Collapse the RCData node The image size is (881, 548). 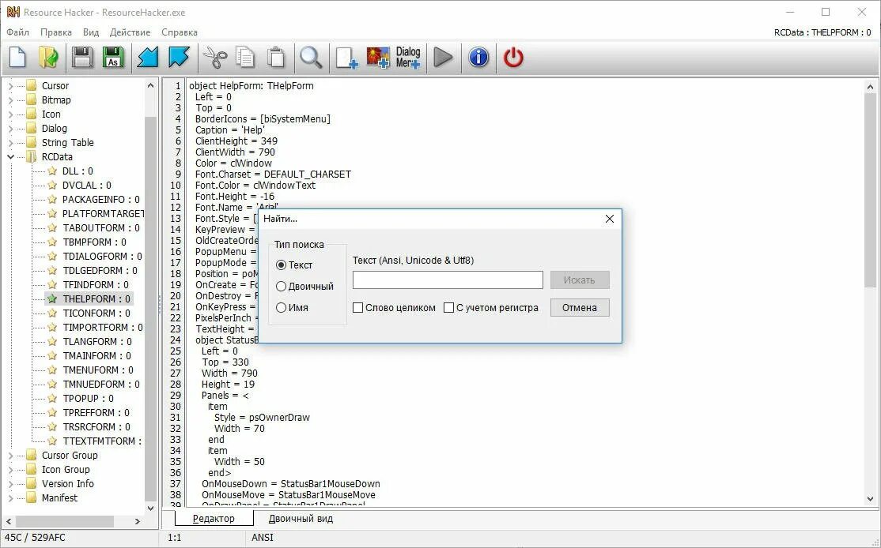point(10,156)
